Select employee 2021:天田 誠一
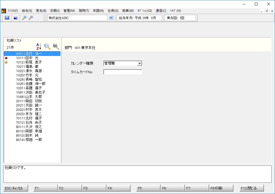 (32, 105)
